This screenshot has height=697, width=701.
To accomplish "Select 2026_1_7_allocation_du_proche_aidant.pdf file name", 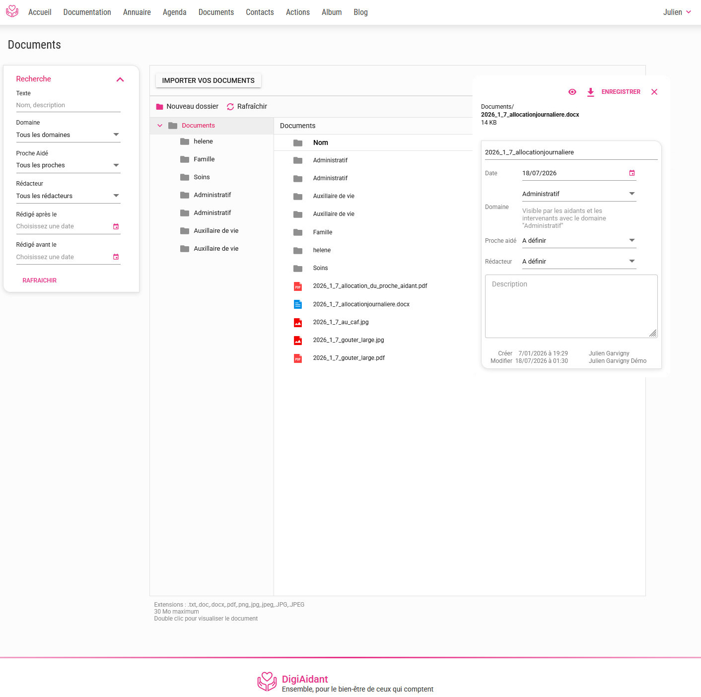I will click(x=370, y=286).
